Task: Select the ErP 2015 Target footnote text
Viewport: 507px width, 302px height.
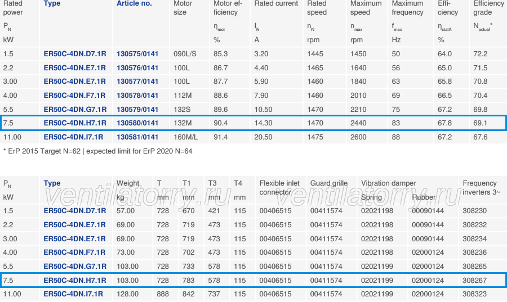Action: pyautogui.click(x=97, y=151)
